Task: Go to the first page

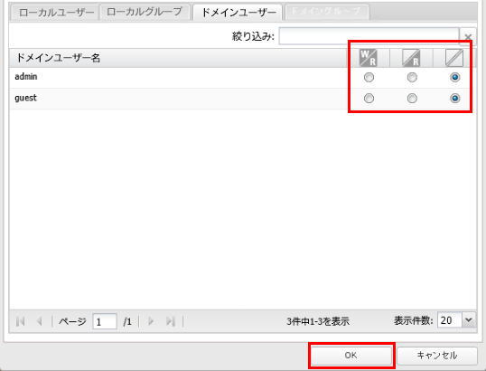Action: pyautogui.click(x=21, y=321)
